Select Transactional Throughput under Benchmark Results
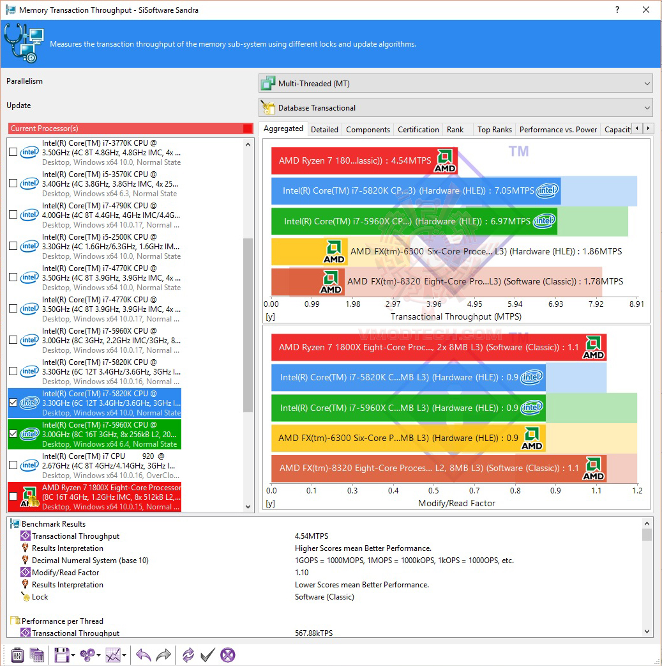 click(x=75, y=536)
